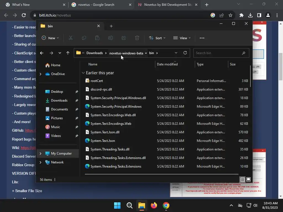Reload the Chrome page
The height and width of the screenshot is (212, 283).
[24, 15]
